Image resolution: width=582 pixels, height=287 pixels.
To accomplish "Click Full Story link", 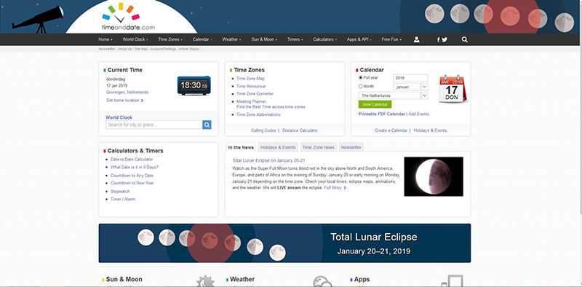I will 335,188.
